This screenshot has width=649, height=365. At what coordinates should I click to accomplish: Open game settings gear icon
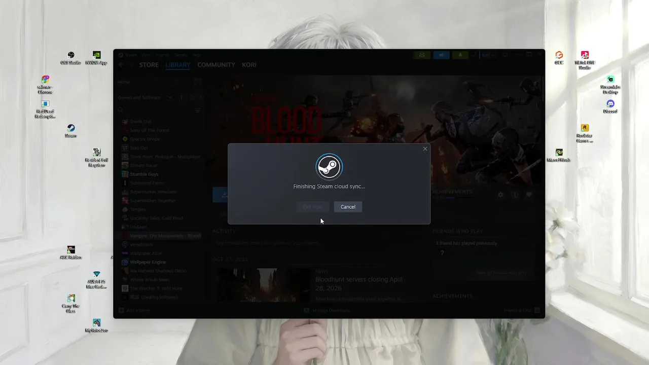(501, 195)
